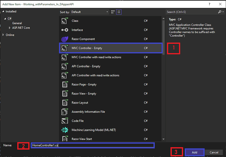Select MVC Controller - Empty row
This screenshot has height=157, width=226.
pos(110,48)
